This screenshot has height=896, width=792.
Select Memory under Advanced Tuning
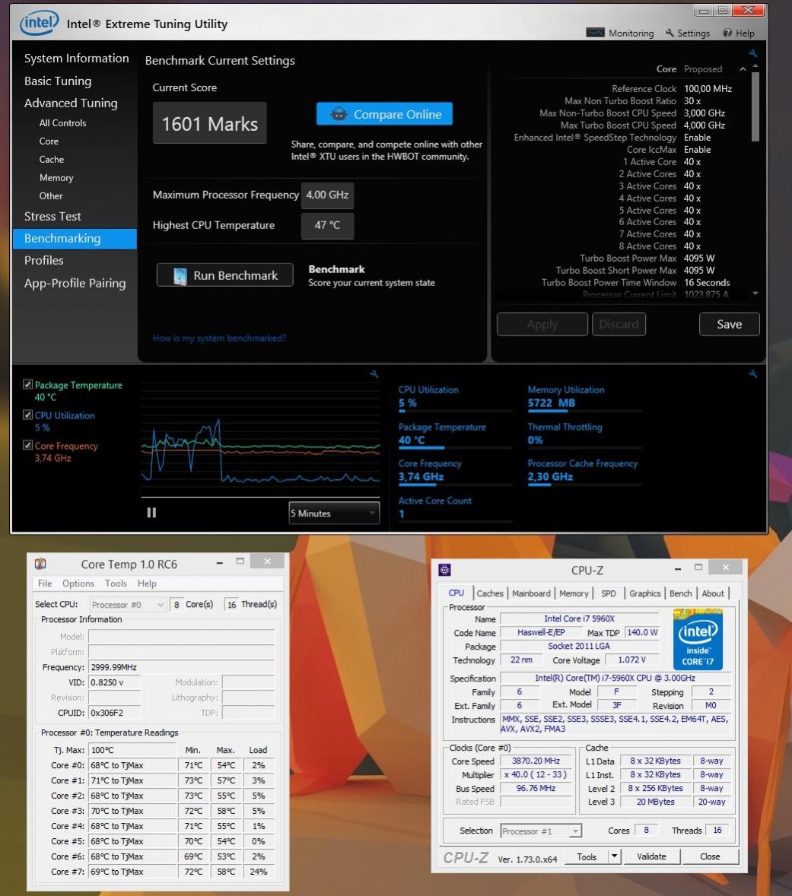56,178
